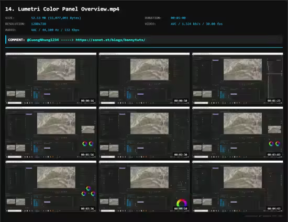Open the thumbnail stamped 00:00:16

coord(51,79)
